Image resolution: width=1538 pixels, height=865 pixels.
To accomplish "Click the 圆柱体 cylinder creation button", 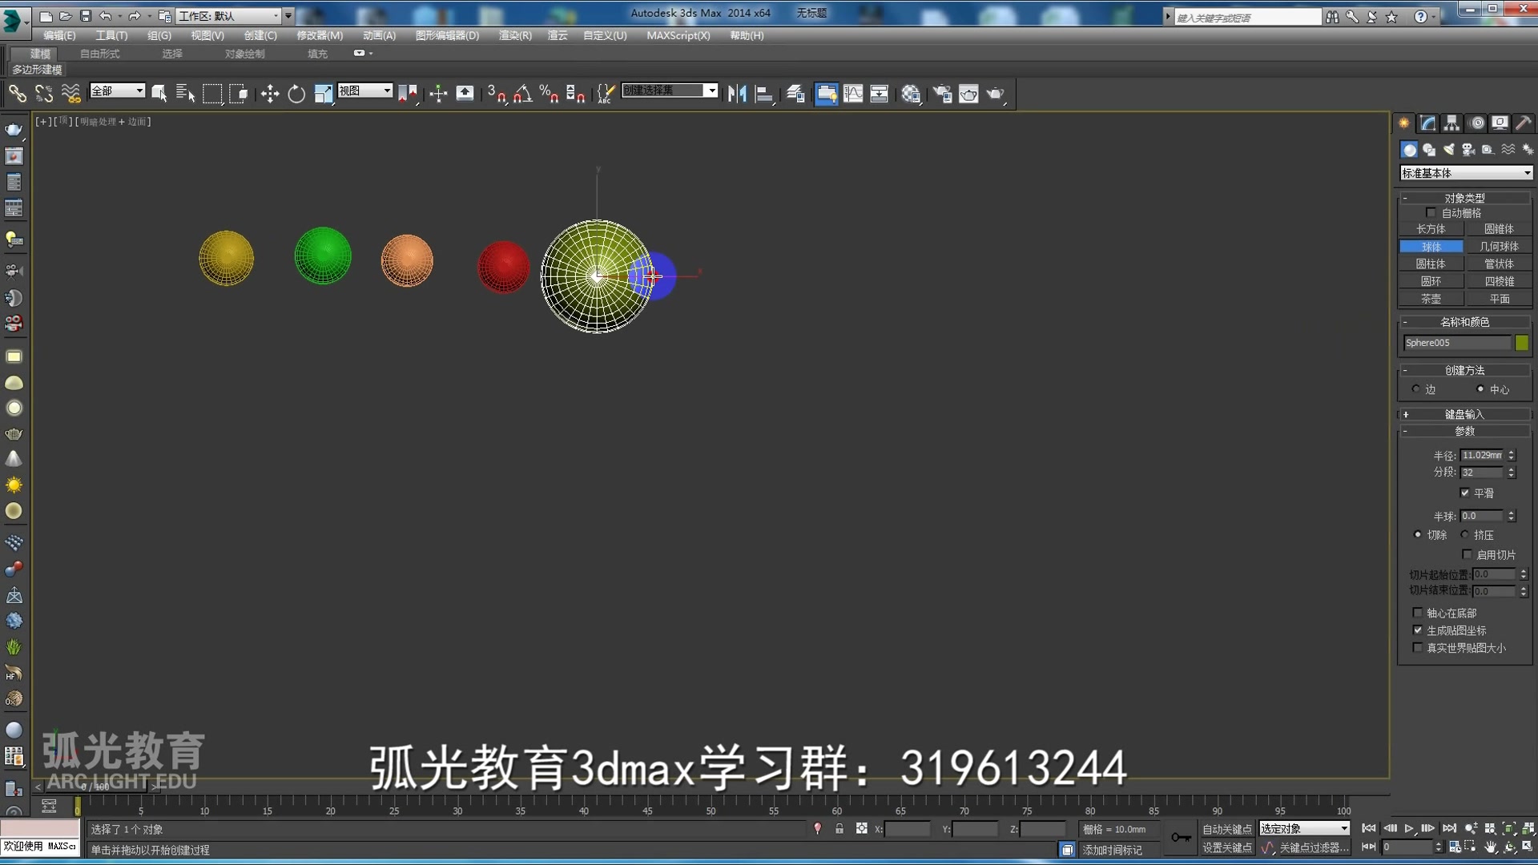I will (x=1431, y=264).
